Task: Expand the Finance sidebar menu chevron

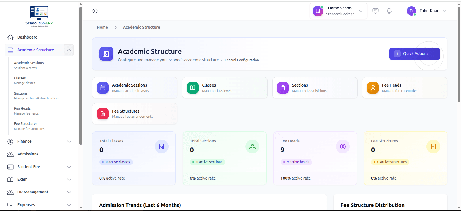Action: coord(69,142)
